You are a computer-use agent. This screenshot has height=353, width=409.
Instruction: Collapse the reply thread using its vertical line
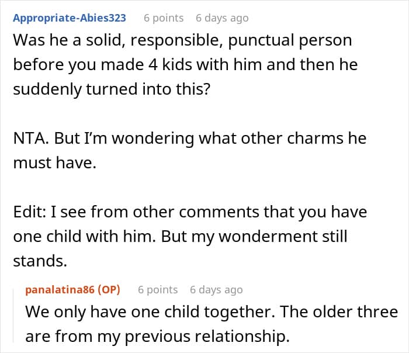(15, 316)
